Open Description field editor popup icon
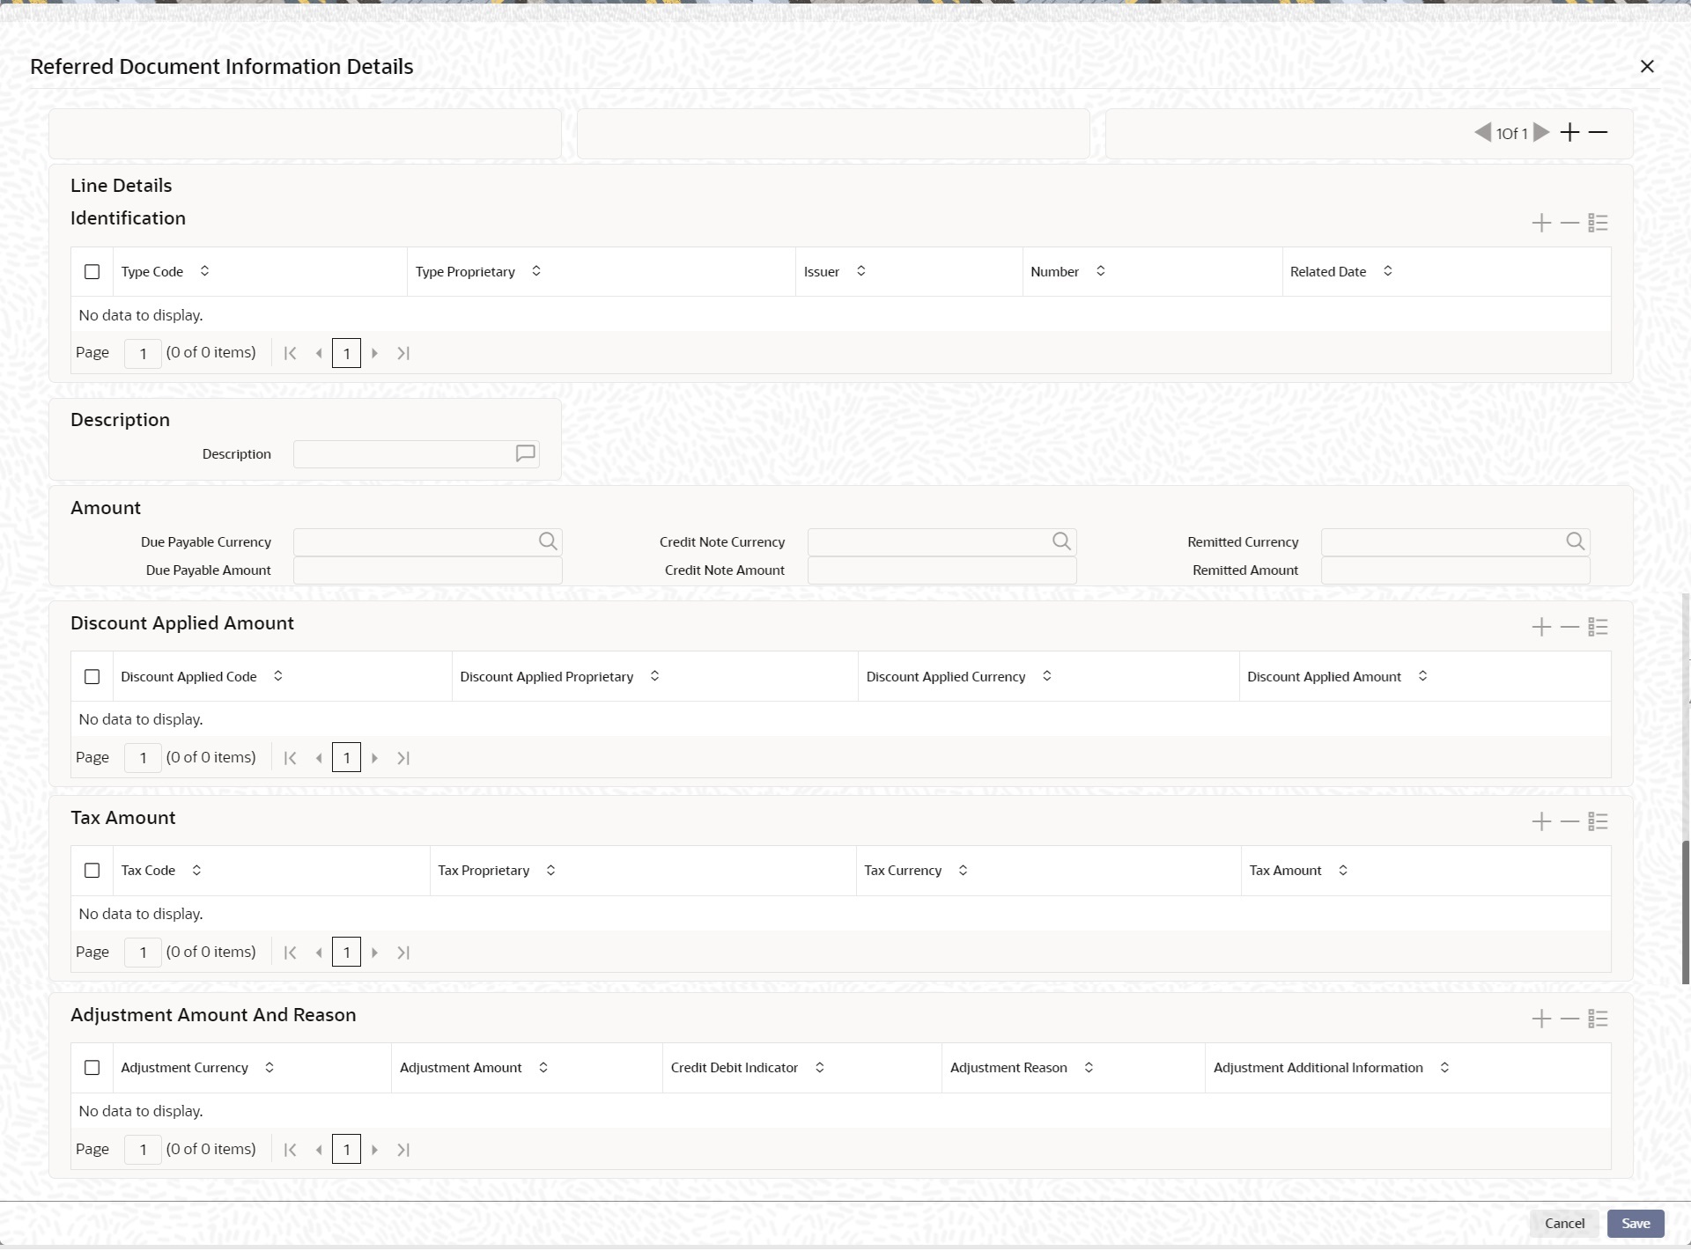The width and height of the screenshot is (1691, 1251). pos(525,454)
